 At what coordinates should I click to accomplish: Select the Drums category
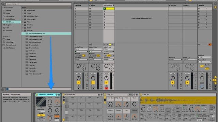click(x=8, y=13)
